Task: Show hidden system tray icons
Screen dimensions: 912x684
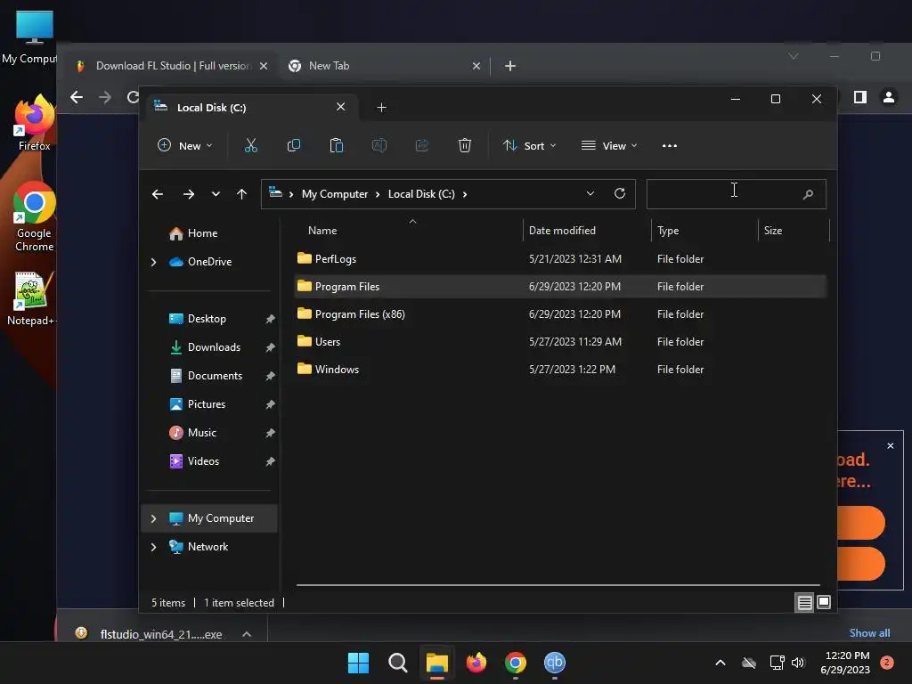Action: tap(720, 663)
